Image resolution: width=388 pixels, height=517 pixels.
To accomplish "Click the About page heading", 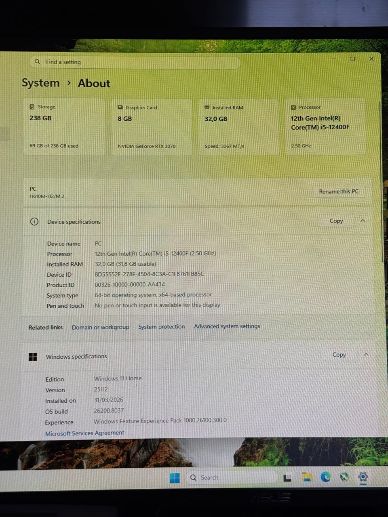I will (94, 83).
